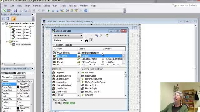
Task: Click the Class column header
Action: point(82,49)
